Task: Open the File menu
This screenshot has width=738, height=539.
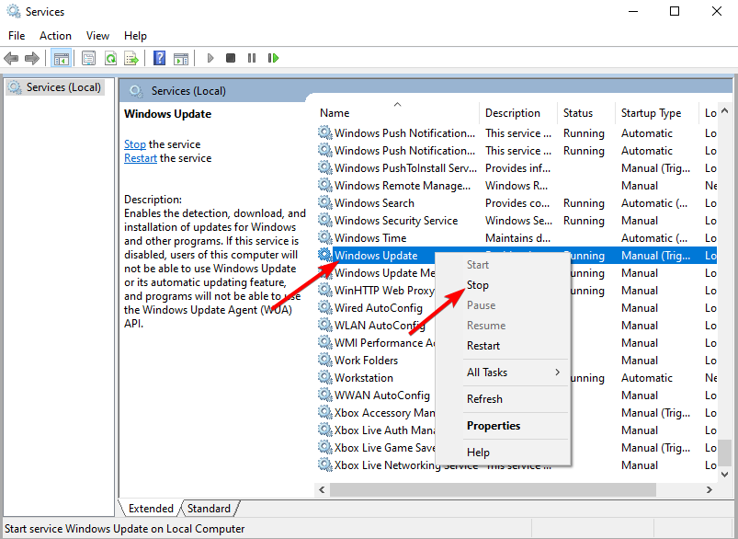Action: 17,36
